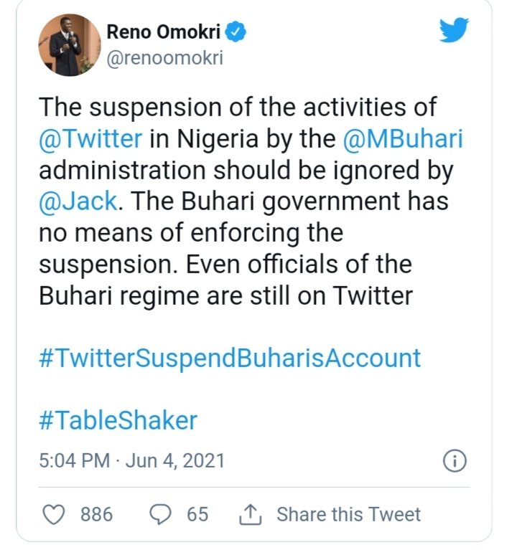Click the @renoomokri handle
This screenshot has height=550, width=517.
164,58
